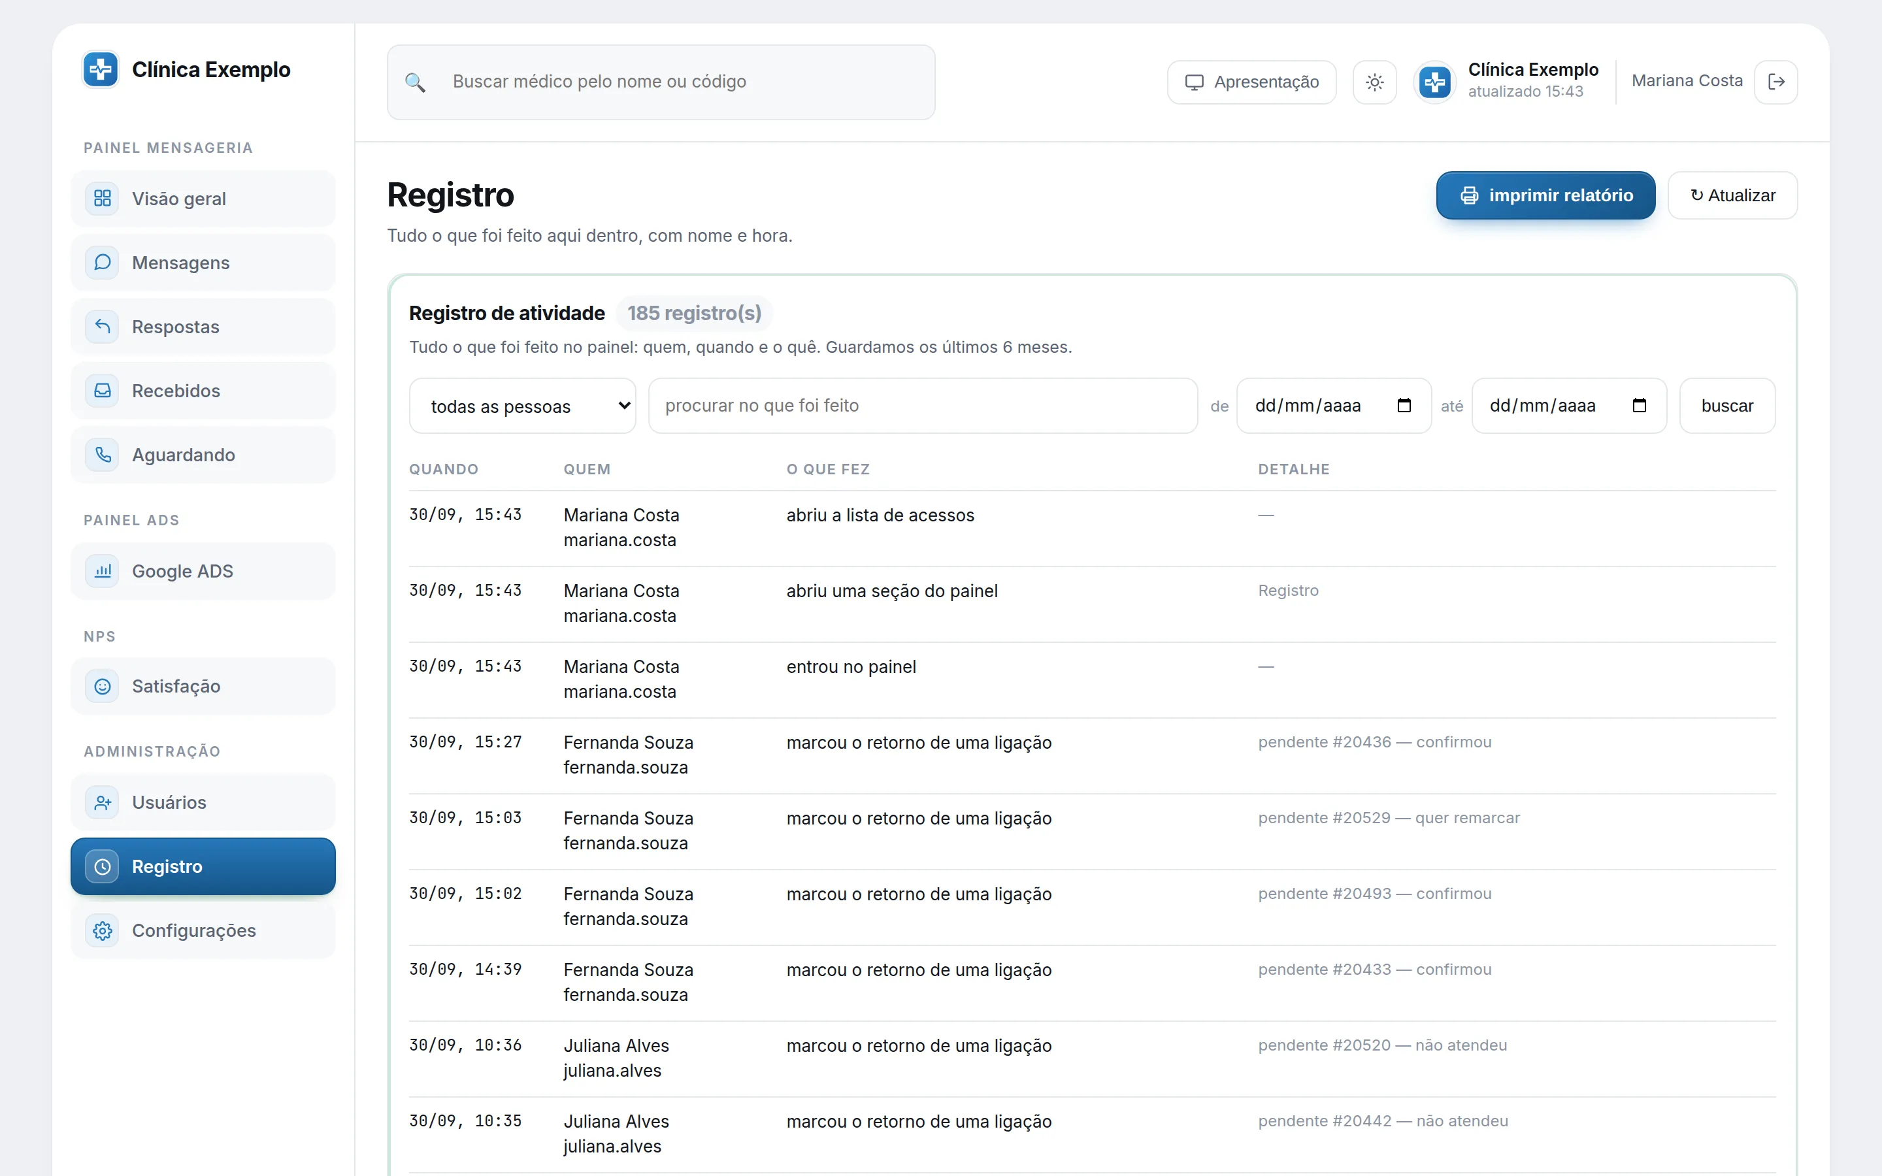Open Configurações label in sidebar

click(x=193, y=930)
